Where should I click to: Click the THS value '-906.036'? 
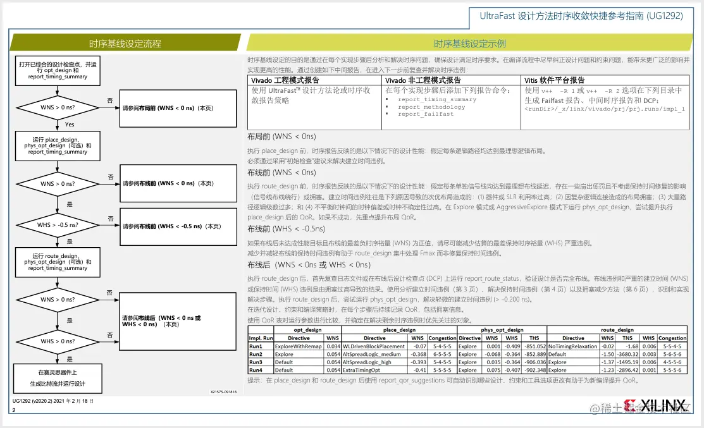point(534,362)
